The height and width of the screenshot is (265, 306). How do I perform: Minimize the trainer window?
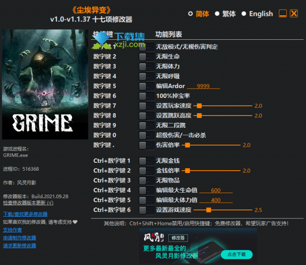[283, 13]
